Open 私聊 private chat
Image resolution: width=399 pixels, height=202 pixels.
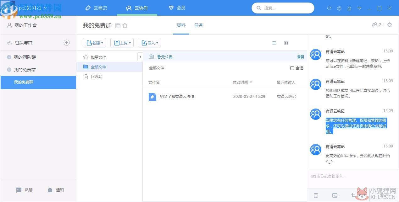click(x=24, y=190)
